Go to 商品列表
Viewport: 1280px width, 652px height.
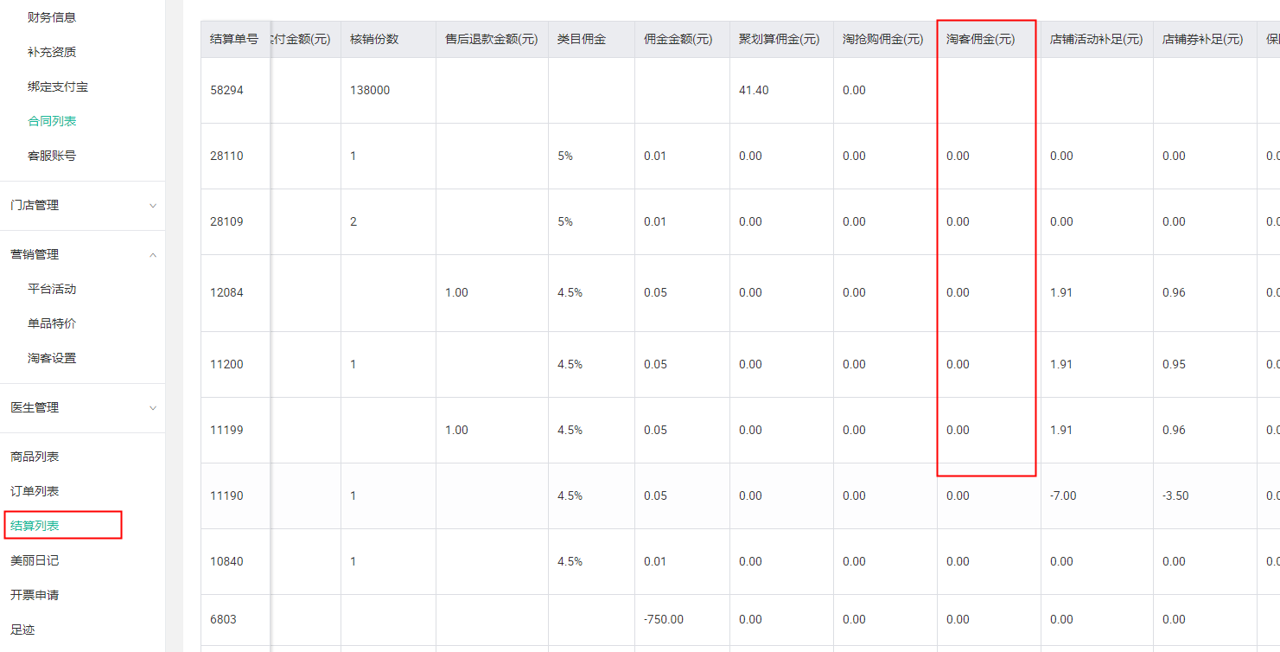(35, 457)
